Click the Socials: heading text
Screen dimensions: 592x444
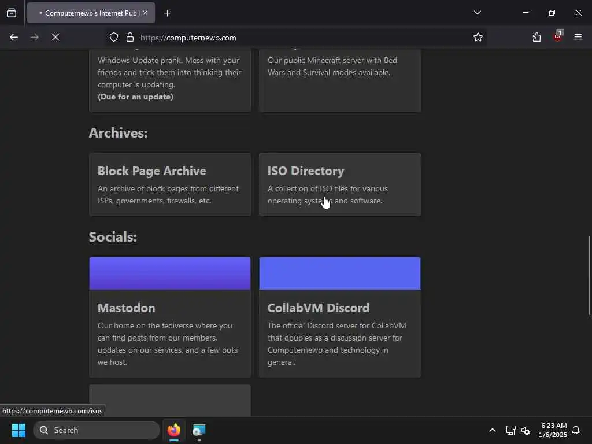(113, 237)
